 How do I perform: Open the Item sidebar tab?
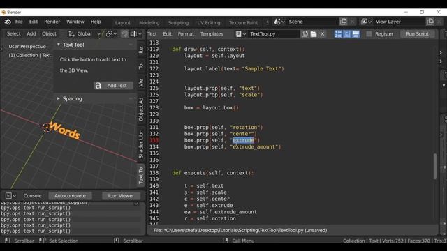tap(141, 50)
